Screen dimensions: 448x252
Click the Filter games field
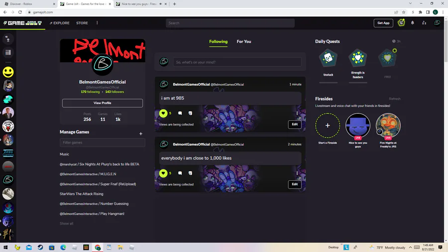tap(102, 142)
